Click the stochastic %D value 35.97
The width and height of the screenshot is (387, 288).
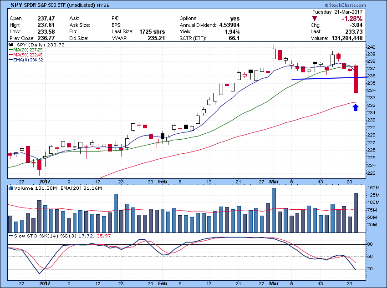point(104,236)
